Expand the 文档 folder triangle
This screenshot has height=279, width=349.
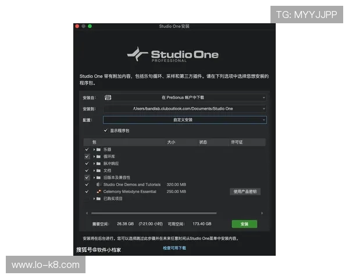click(x=94, y=171)
